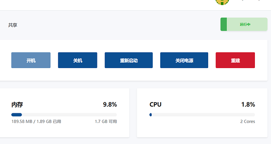Click the filled blue portion of memory bar

pos(16,114)
